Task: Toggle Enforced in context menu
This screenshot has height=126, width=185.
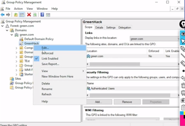Action: [x=60, y=53]
